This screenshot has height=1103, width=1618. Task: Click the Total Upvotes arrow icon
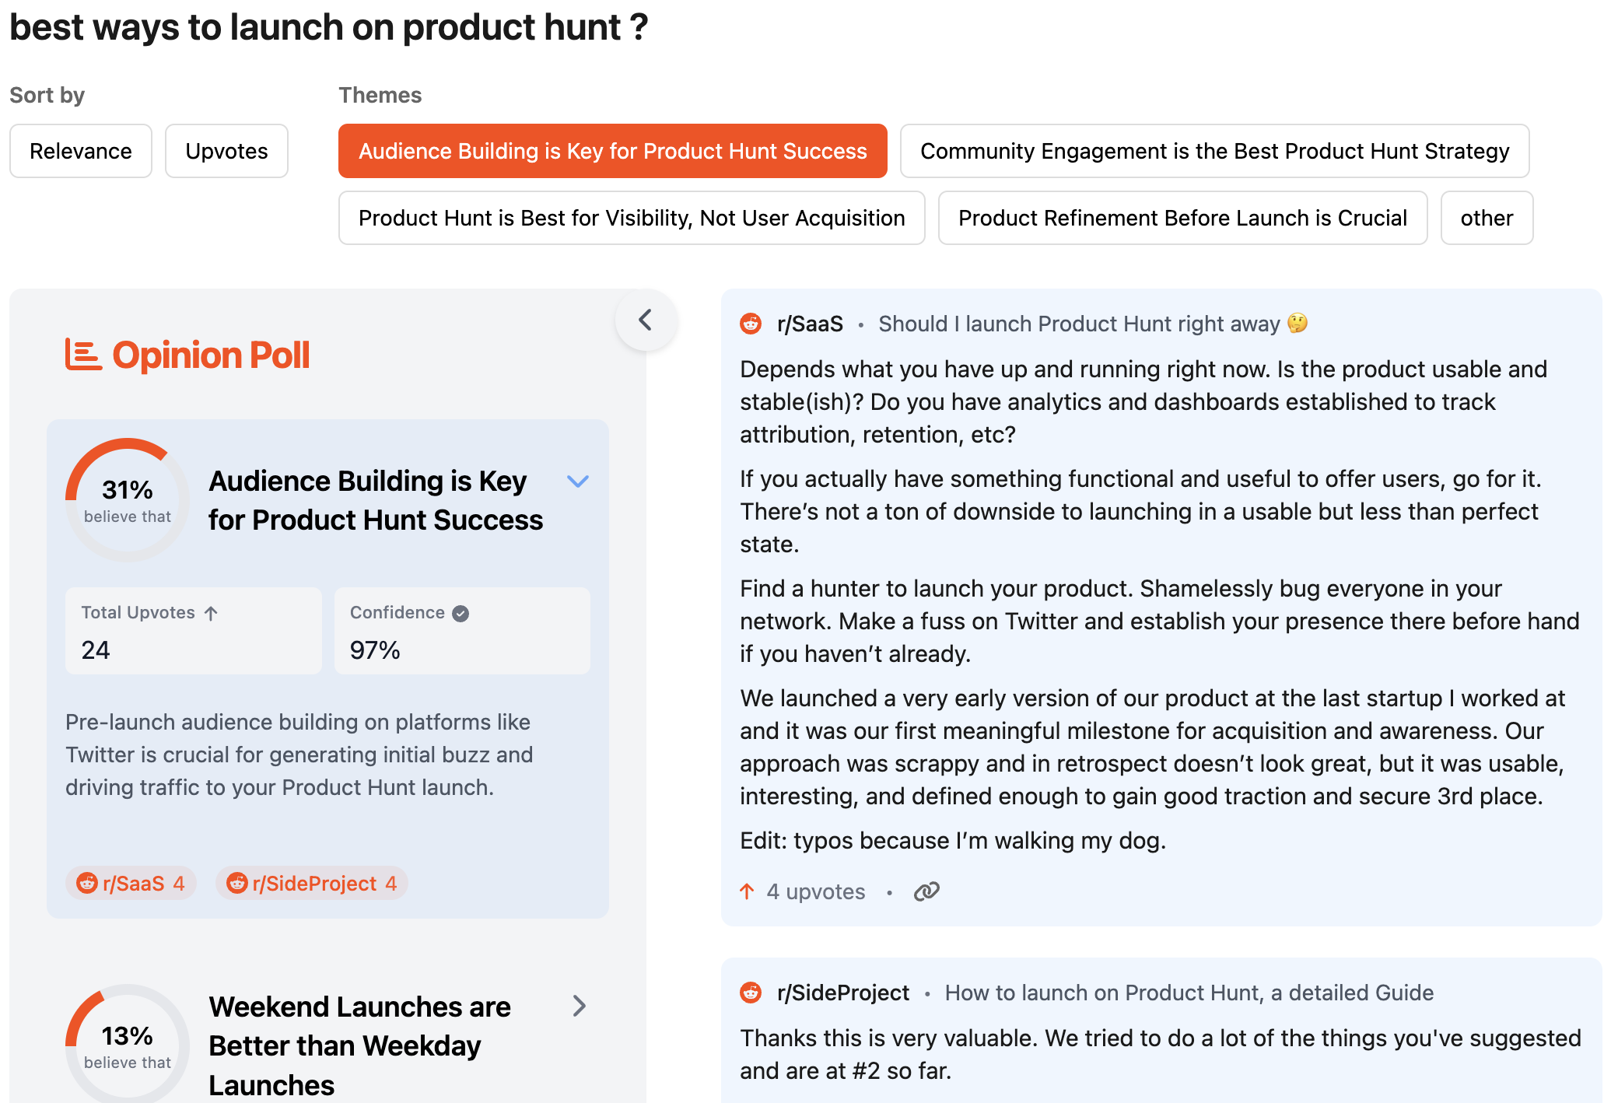(211, 613)
